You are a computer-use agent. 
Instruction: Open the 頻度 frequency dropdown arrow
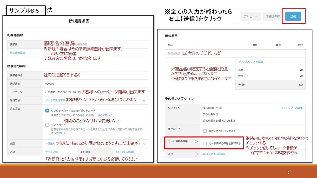pos(144,143)
